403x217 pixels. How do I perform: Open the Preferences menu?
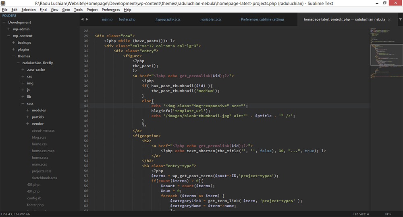pyautogui.click(x=110, y=10)
